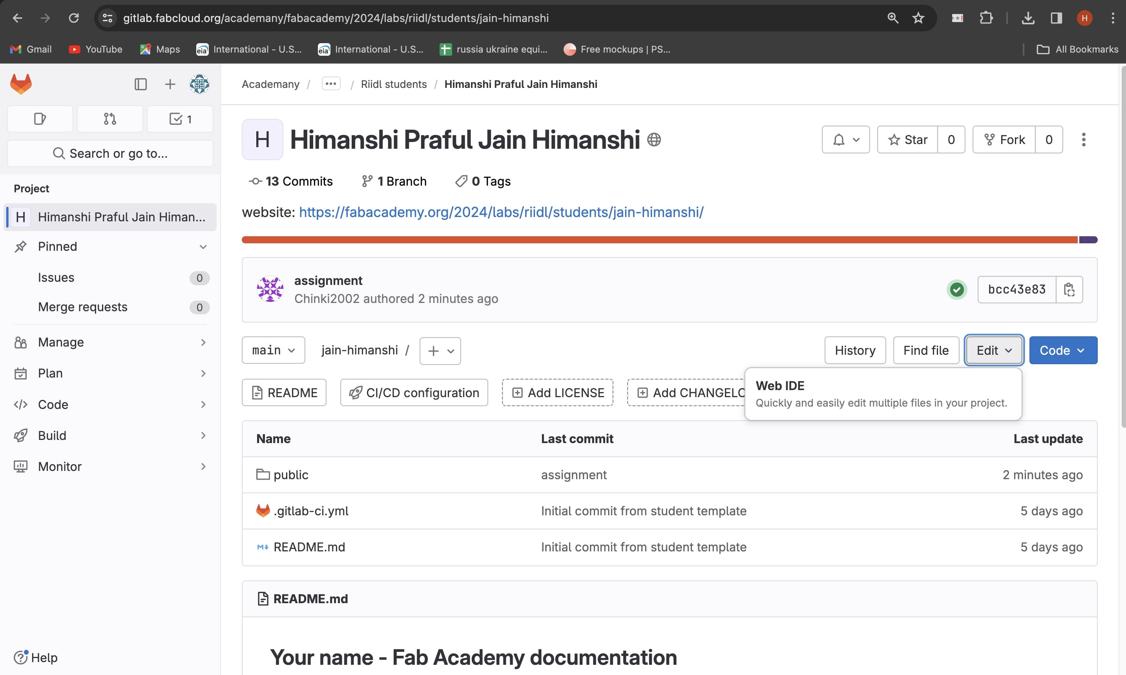
Task: Click Academany breadcrumb
Action: tap(270, 84)
